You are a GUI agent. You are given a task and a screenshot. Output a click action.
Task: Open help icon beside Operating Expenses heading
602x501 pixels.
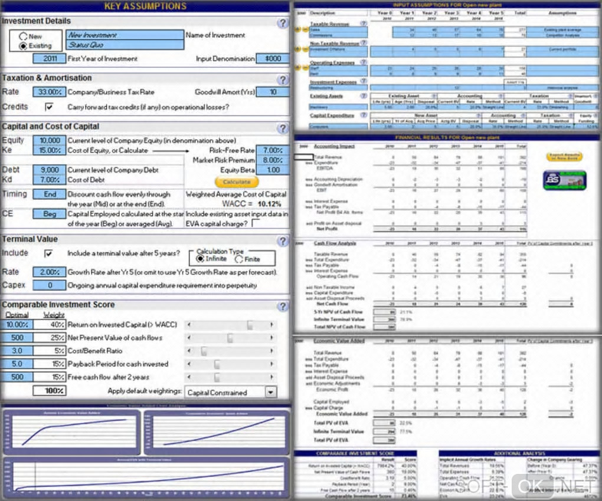click(x=363, y=62)
